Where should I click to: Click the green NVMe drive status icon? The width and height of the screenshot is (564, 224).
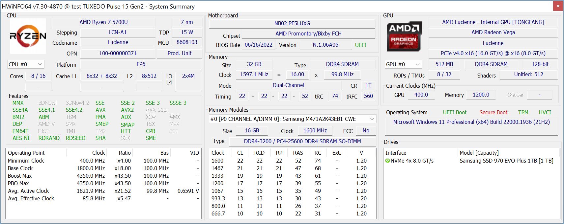(387, 161)
